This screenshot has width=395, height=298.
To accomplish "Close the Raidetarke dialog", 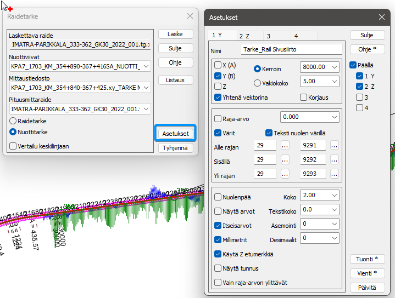I will 190,16.
